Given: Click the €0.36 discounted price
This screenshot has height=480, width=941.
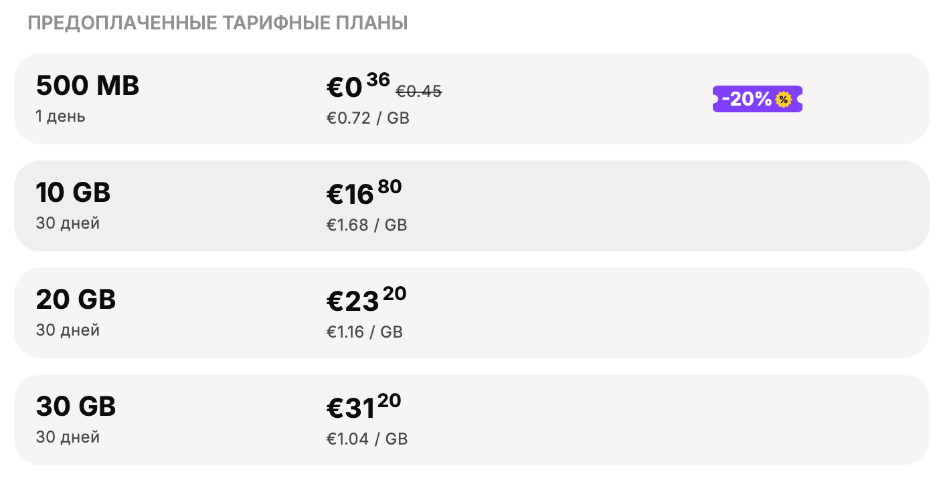Looking at the screenshot, I should coord(357,86).
